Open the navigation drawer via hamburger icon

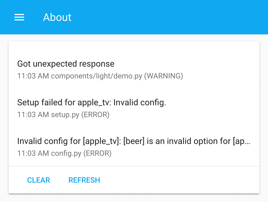(19, 17)
